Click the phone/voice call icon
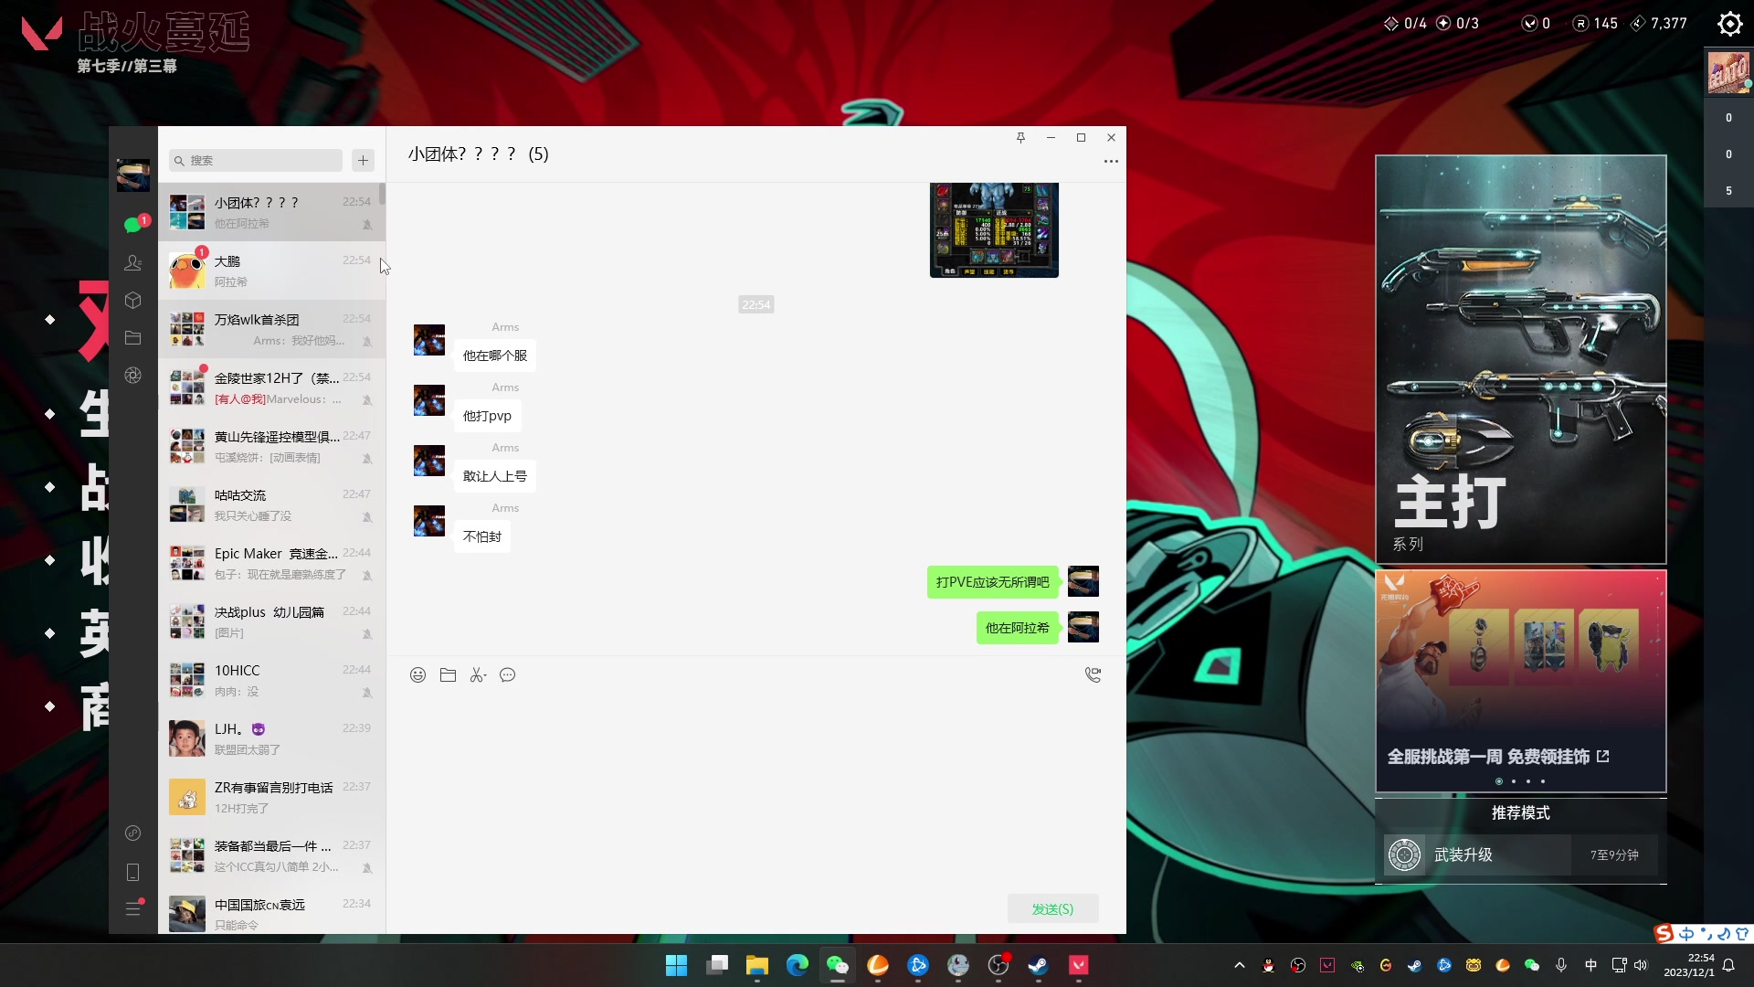Image resolution: width=1754 pixels, height=987 pixels. 1093,674
